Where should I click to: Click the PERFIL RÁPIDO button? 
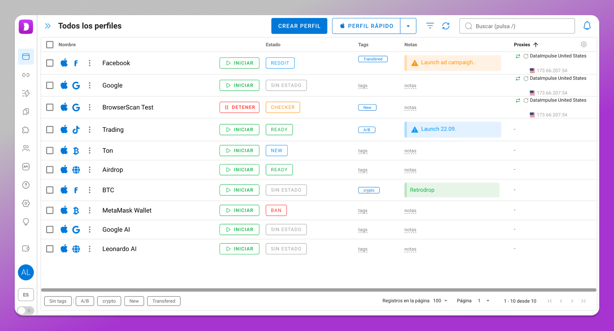366,26
